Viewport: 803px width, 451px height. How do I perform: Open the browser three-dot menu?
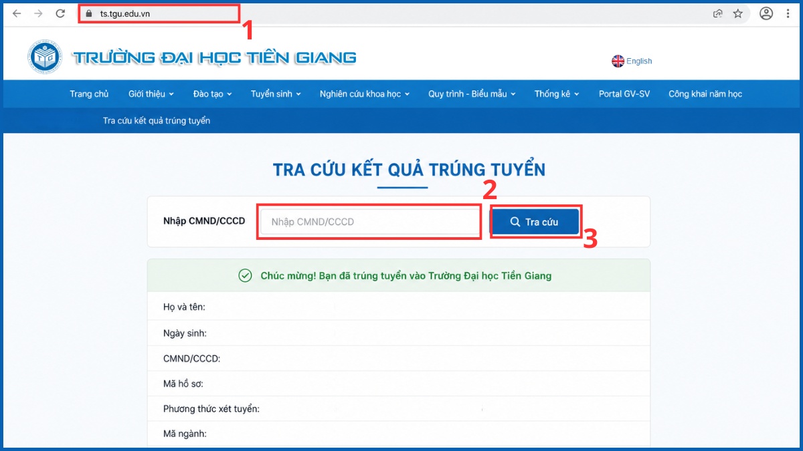pos(788,13)
